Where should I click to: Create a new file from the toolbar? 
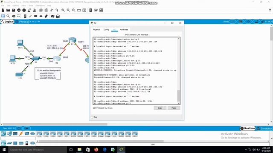click(x=3, y=10)
